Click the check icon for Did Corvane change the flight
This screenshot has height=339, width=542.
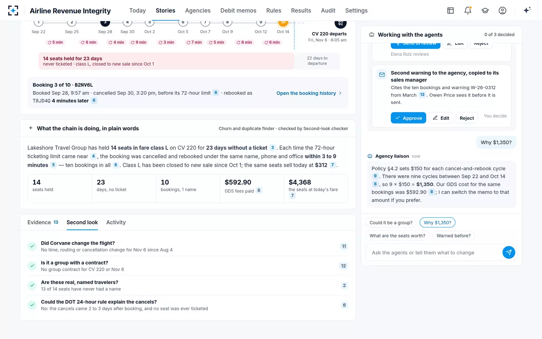pyautogui.click(x=32, y=246)
